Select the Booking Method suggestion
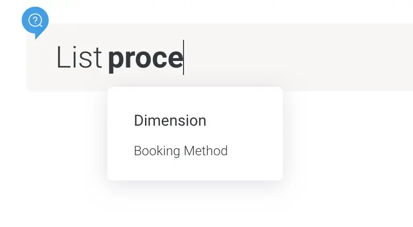 click(181, 151)
